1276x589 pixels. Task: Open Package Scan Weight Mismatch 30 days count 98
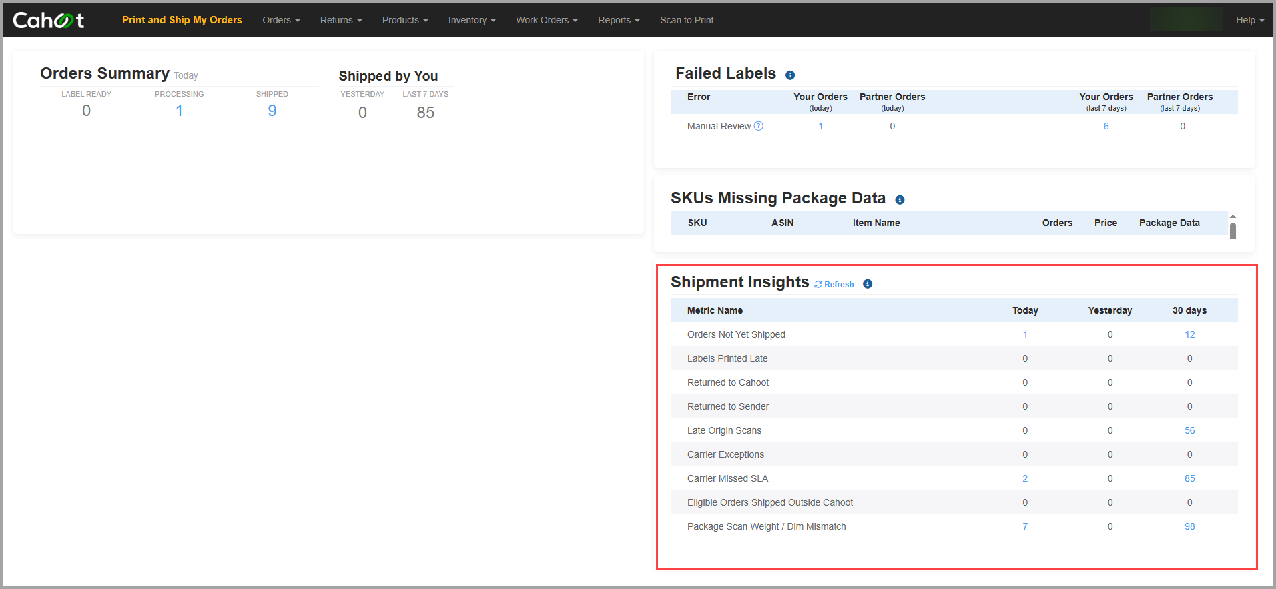coord(1189,526)
